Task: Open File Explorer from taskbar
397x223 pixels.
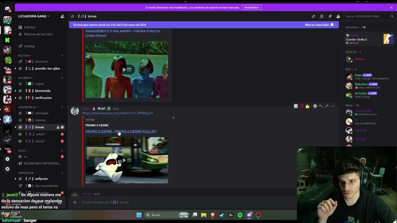Action: [203, 215]
